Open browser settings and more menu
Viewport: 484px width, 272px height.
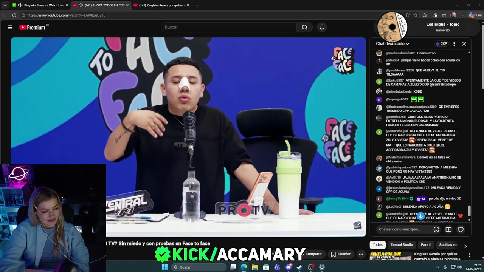click(462, 15)
